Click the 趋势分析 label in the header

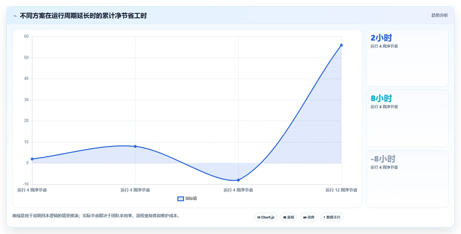tap(439, 15)
